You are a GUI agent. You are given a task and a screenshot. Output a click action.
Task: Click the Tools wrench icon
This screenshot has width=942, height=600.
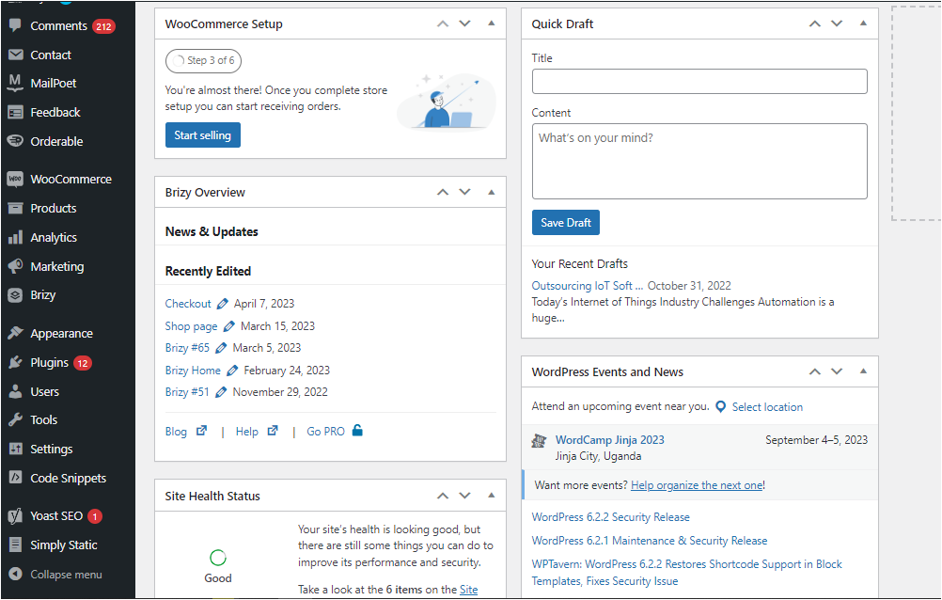coord(15,419)
